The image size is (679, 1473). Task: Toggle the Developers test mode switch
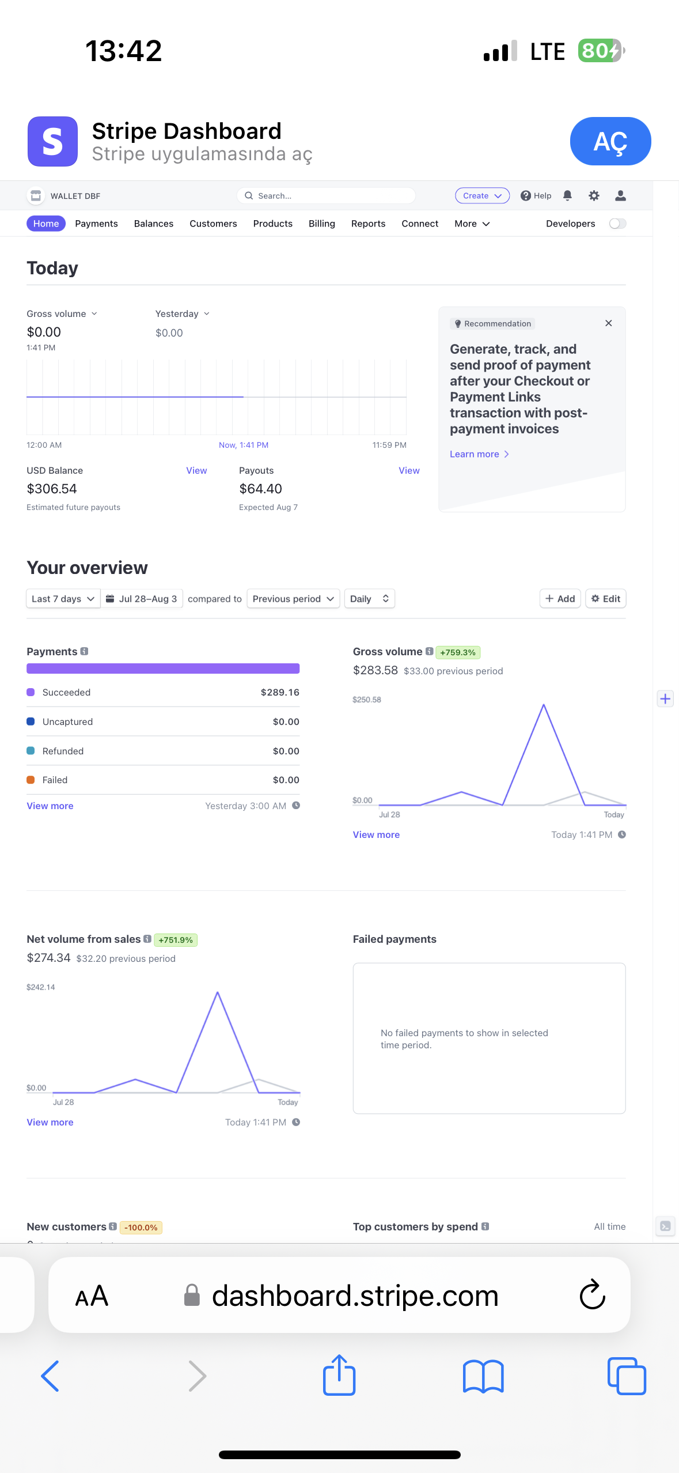[617, 224]
